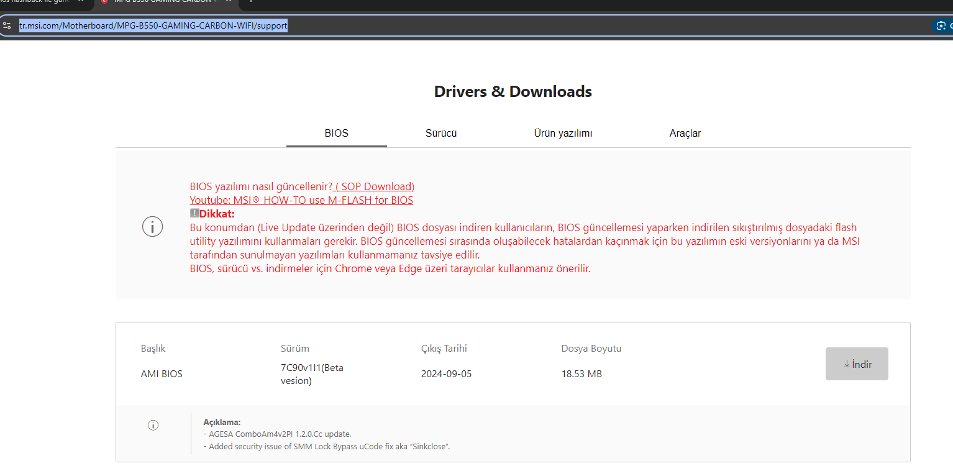Switch to the Ürün yazılımı tab
The height and width of the screenshot is (471, 953).
click(x=563, y=134)
